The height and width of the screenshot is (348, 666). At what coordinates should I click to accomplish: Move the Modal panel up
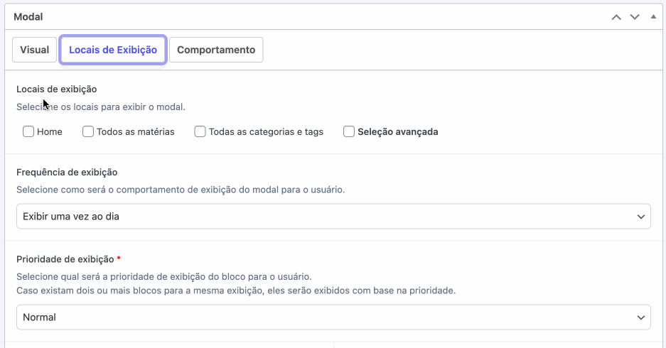coord(616,16)
